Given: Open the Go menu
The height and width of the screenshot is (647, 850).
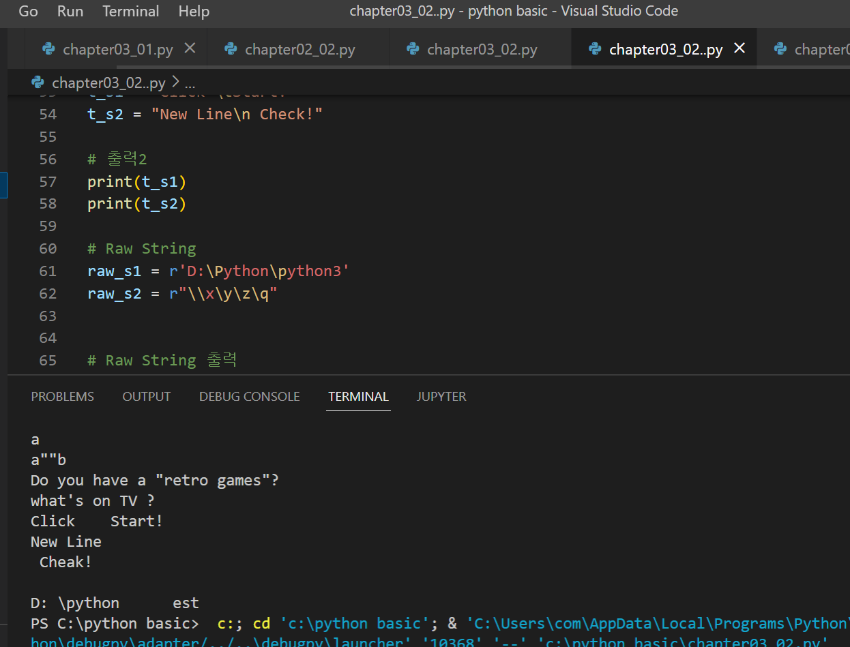Looking at the screenshot, I should click(x=28, y=12).
